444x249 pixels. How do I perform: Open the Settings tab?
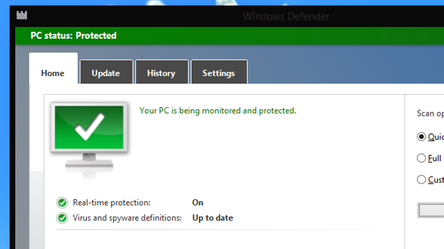219,72
